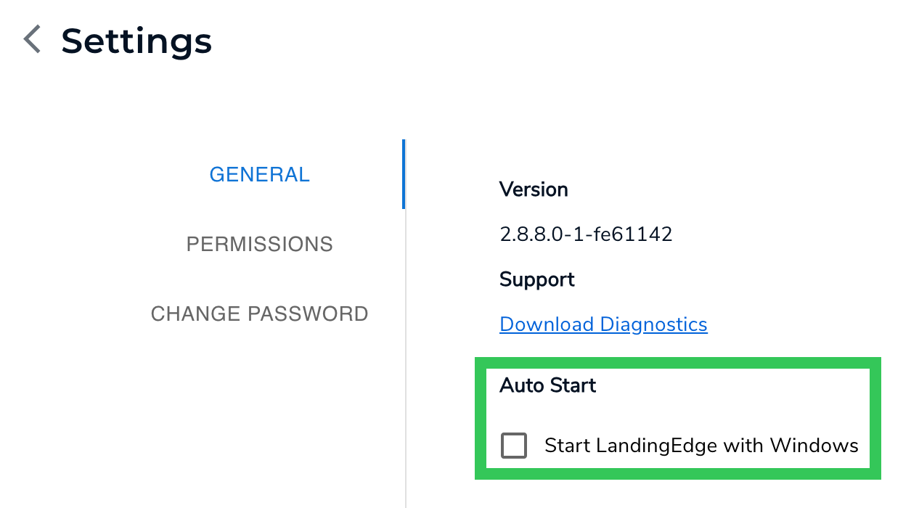The width and height of the screenshot is (919, 508).
Task: Click the Support heading label
Action: (x=536, y=279)
